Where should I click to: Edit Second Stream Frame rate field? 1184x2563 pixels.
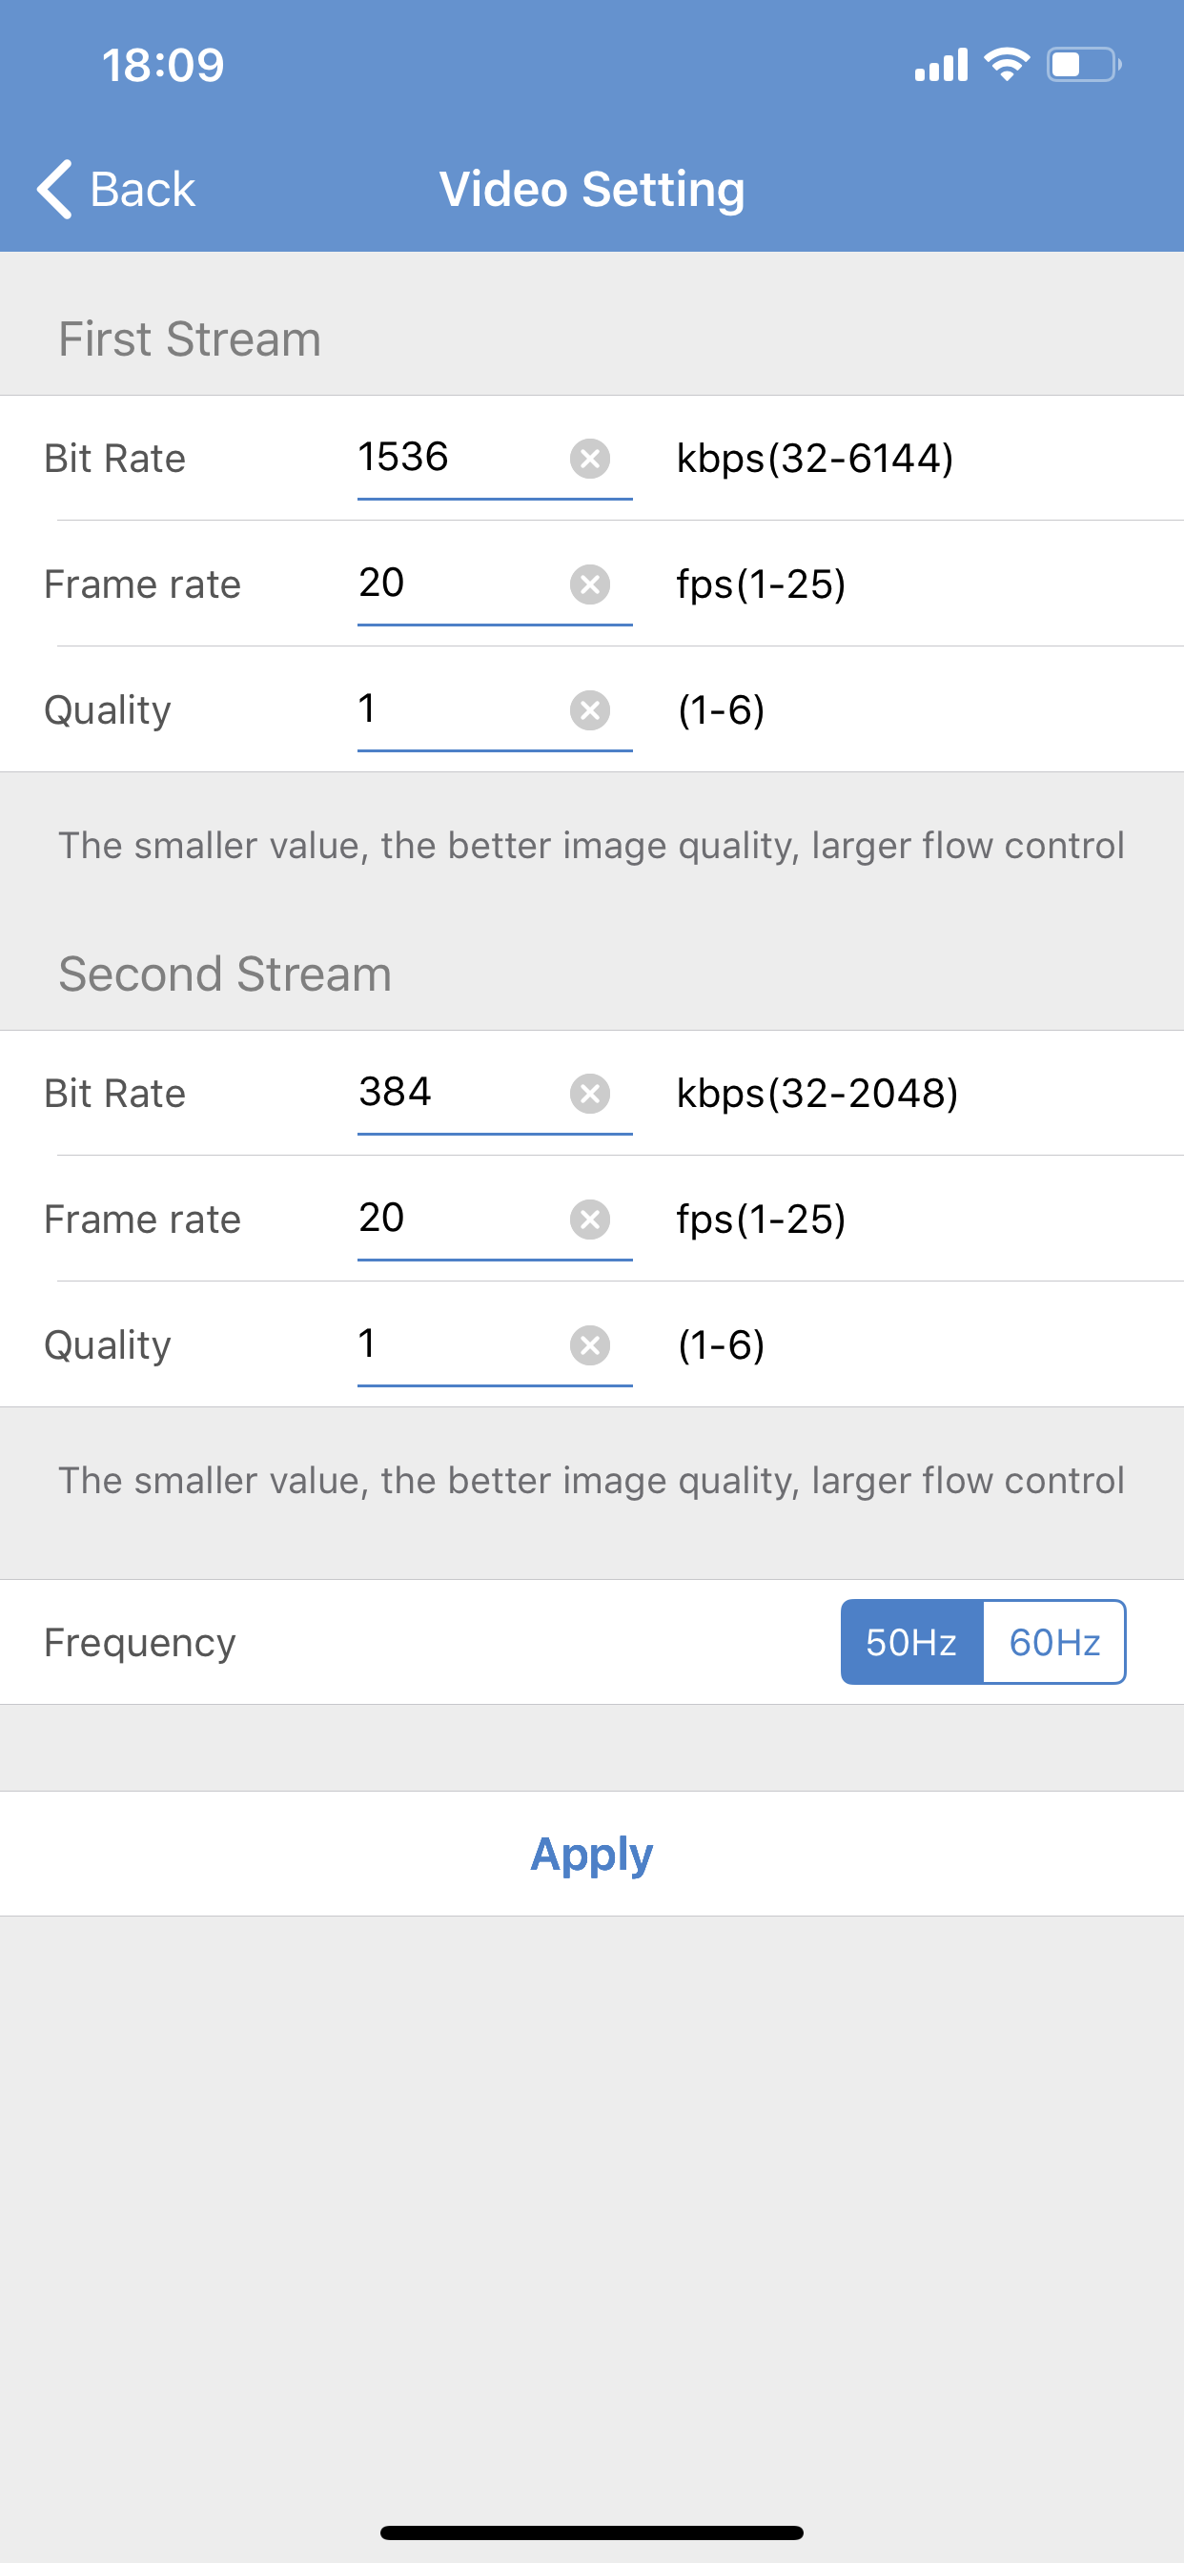tap(460, 1218)
